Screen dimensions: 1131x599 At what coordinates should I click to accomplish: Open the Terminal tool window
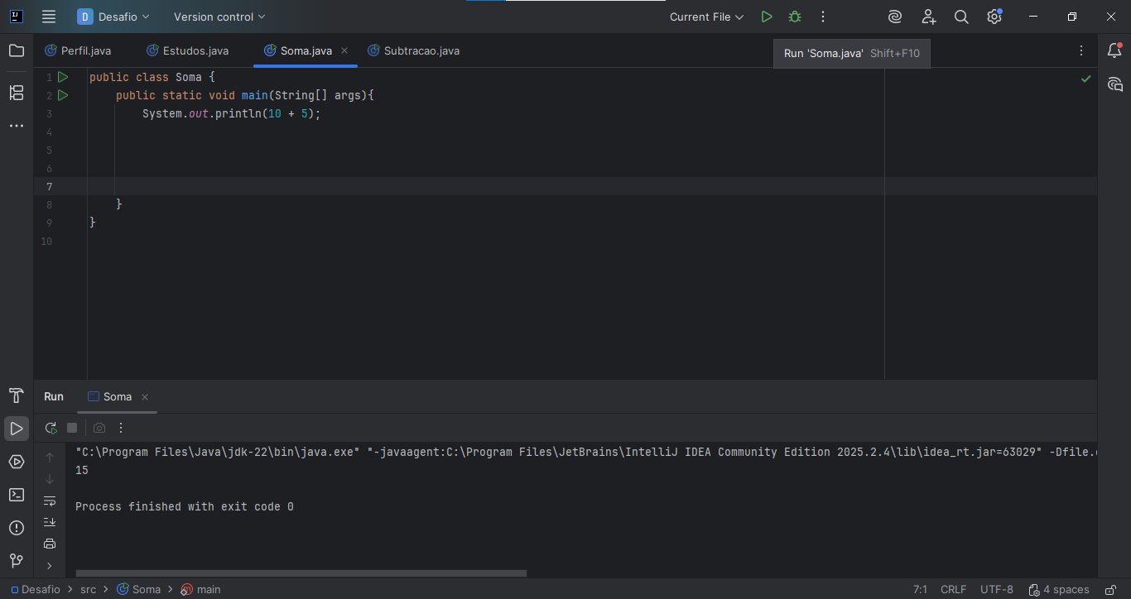point(17,495)
